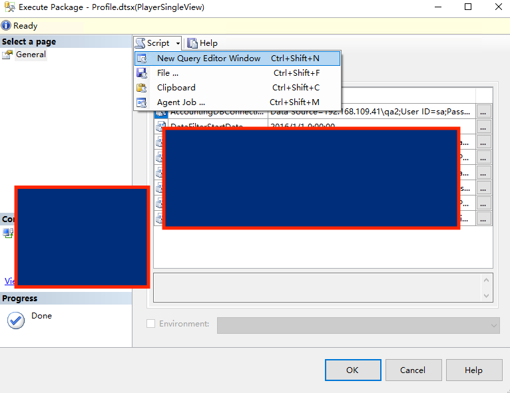510x393 pixels.
Task: Choose New Query Editor Window
Action: coord(208,59)
